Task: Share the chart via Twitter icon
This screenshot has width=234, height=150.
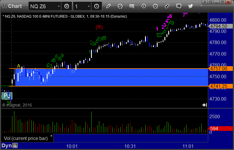Action: pos(191,6)
